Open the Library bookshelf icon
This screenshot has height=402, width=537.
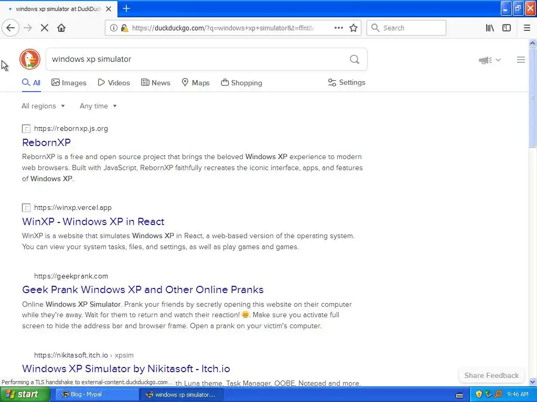tap(490, 28)
